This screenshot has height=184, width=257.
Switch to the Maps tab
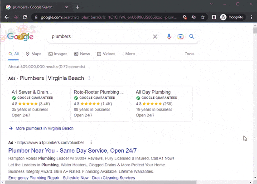pyautogui.click(x=34, y=54)
